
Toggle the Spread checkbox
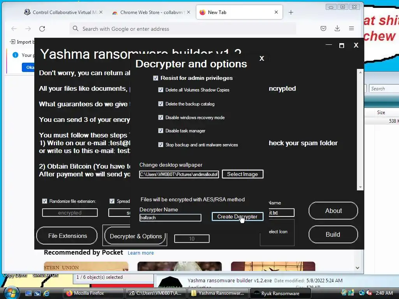112,201
